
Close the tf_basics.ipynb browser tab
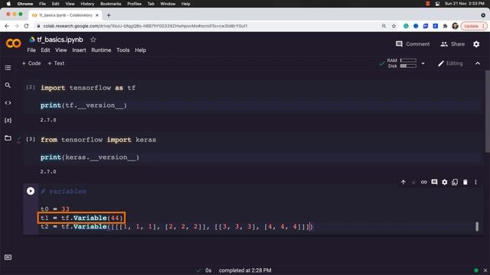97,15
